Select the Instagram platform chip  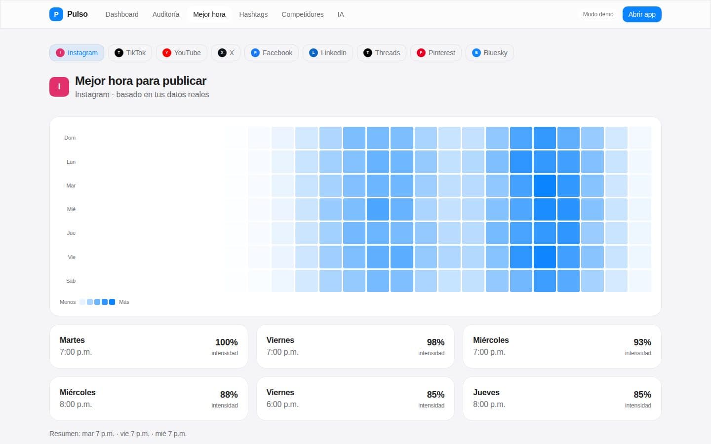[77, 53]
